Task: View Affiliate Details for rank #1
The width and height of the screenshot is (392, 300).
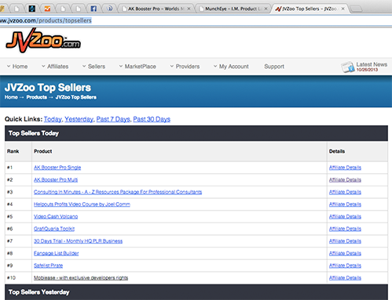Action: pos(345,168)
